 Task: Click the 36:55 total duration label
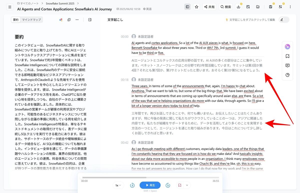point(216,181)
